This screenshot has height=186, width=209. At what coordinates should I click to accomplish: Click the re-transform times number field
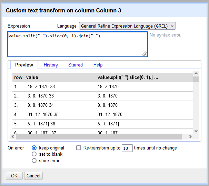pyautogui.click(x=127, y=148)
